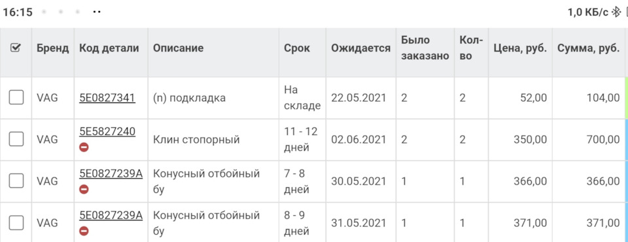Click the Цена, руб. column header
The width and height of the screenshot is (628, 242).
(x=520, y=48)
